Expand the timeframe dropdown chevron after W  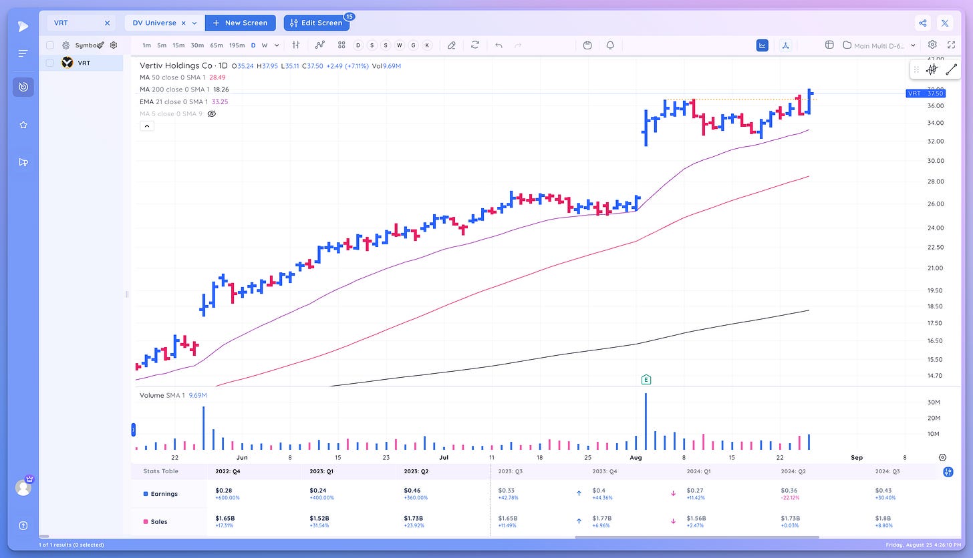(277, 45)
